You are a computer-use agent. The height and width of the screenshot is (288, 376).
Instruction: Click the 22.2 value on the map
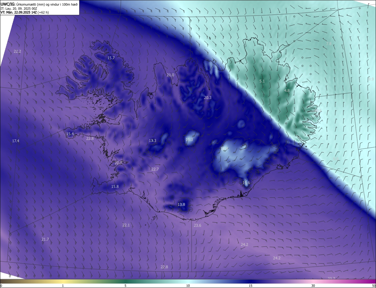pos(17,51)
